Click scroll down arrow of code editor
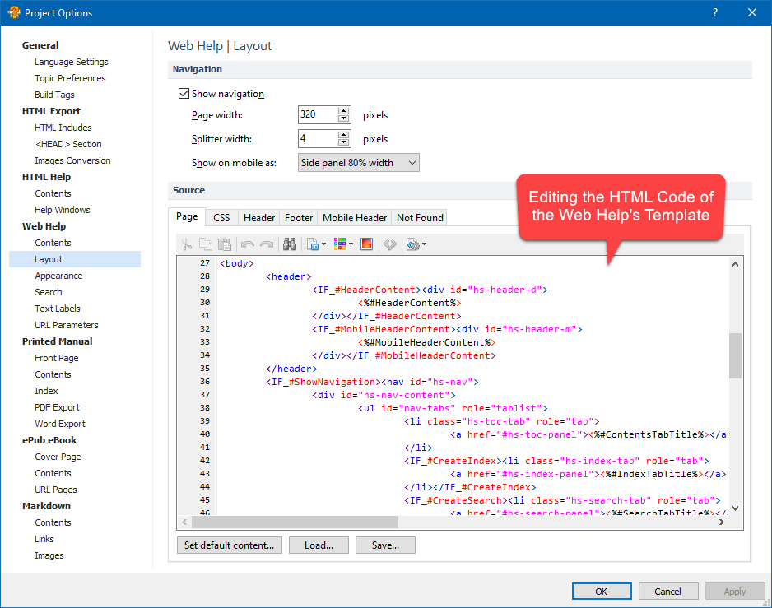 (x=735, y=508)
